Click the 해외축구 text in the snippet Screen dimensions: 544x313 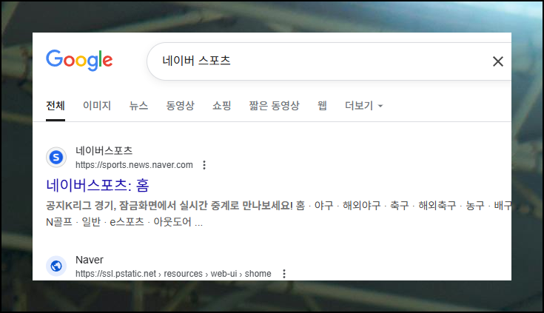pyautogui.click(x=437, y=206)
